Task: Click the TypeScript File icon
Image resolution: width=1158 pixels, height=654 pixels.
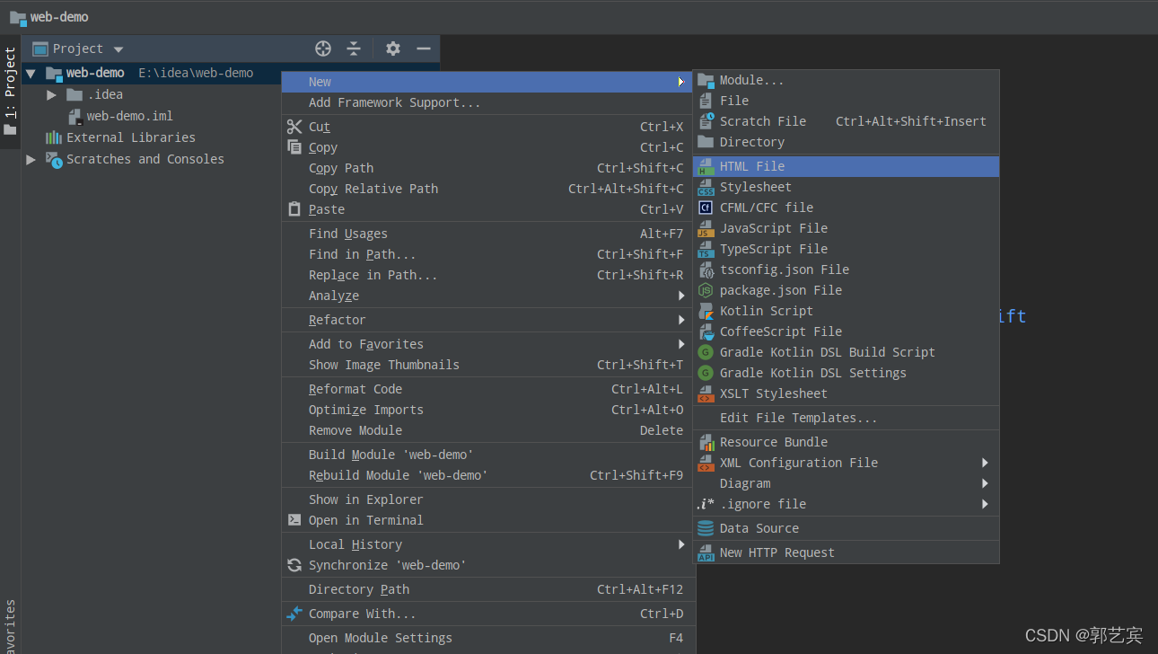Action: click(x=706, y=249)
